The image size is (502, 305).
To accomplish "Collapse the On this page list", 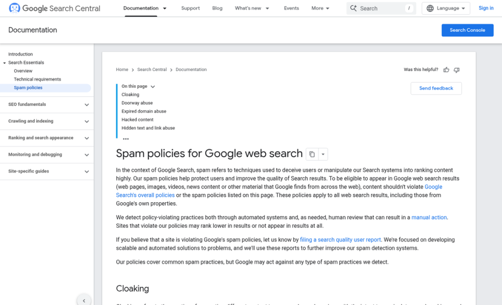I will coord(152,87).
